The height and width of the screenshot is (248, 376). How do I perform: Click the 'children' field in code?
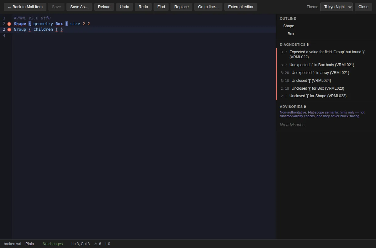pos(43,29)
